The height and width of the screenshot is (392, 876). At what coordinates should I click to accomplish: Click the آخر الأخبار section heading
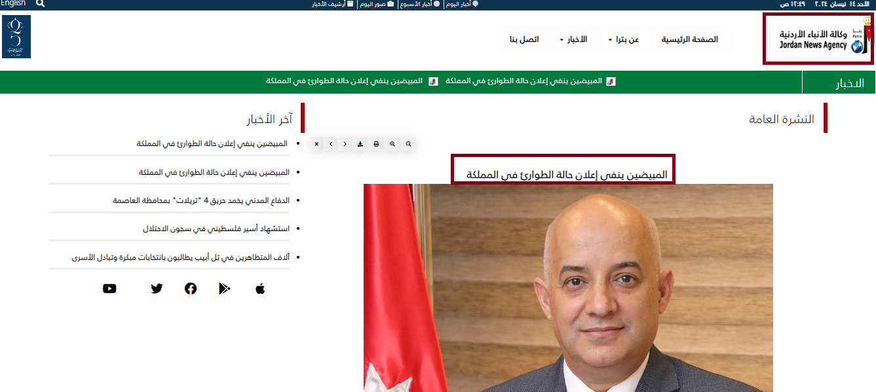click(x=269, y=120)
